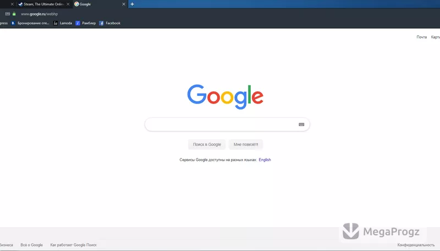
Task: Click the Мне повезёт! button
Action: [246, 144]
